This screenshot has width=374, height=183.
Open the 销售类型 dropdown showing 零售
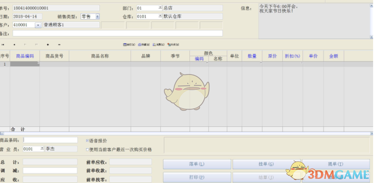pos(98,16)
